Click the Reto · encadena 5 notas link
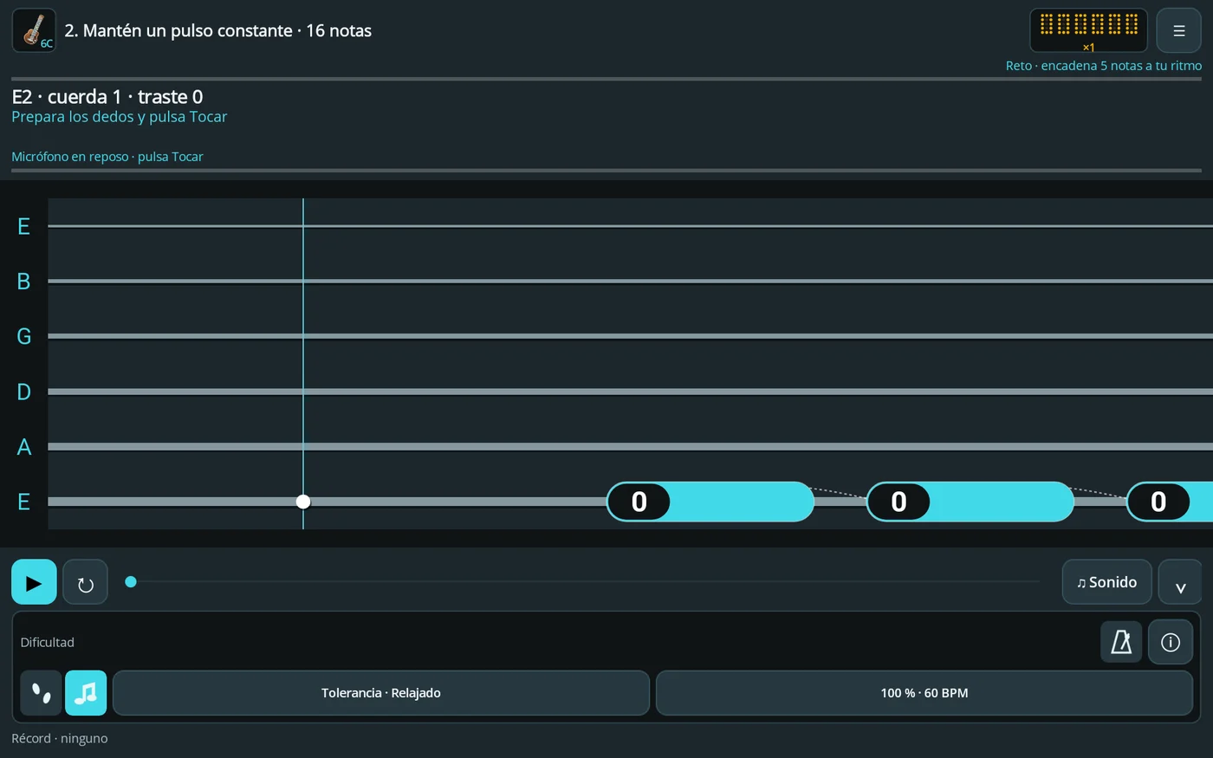The height and width of the screenshot is (758, 1213). click(1104, 66)
